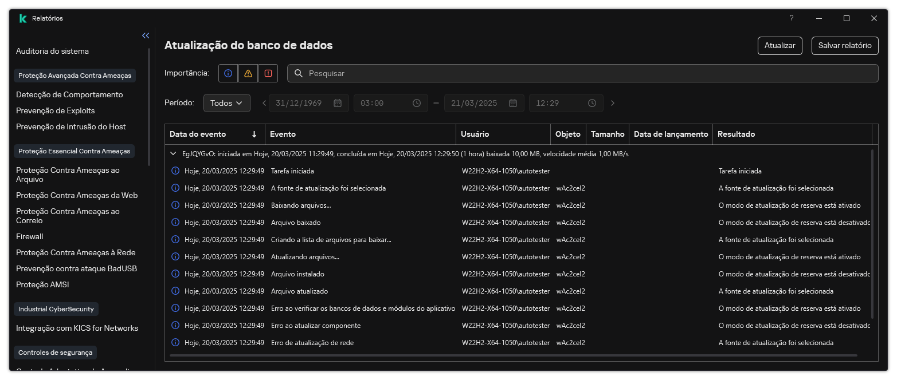
Task: Open the start date calendar picker
Action: coord(338,103)
